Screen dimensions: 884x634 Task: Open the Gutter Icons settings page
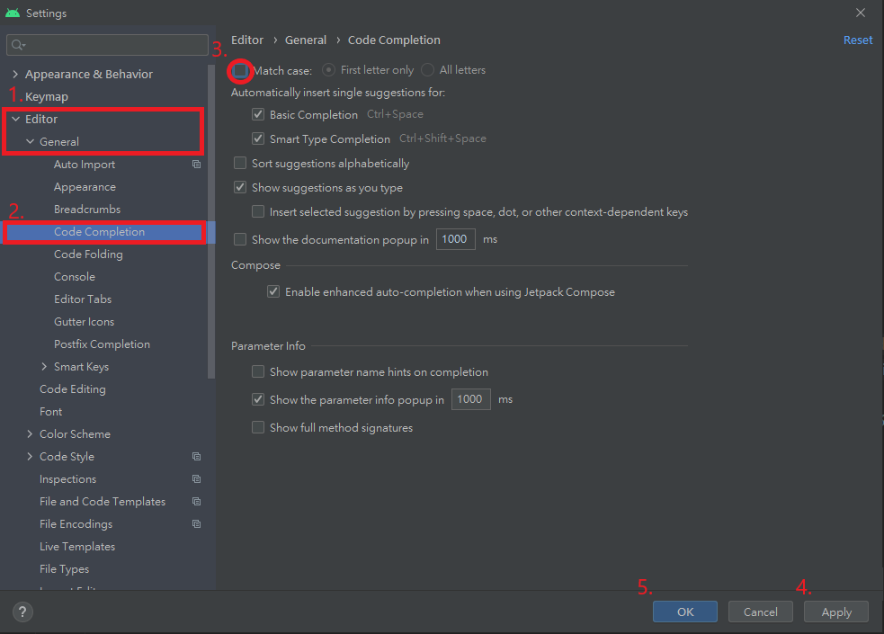pos(84,322)
